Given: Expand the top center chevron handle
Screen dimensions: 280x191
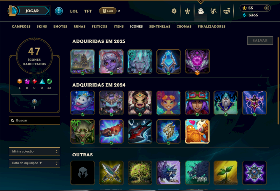Looking at the screenshot, I should [201, 2].
